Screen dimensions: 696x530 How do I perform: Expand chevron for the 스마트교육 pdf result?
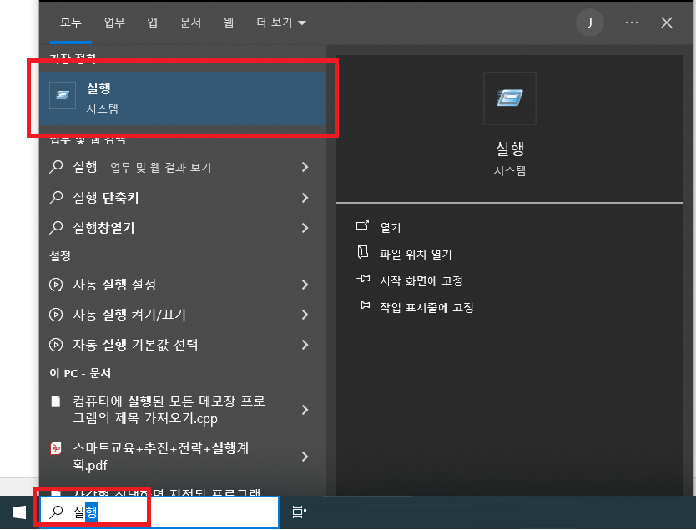point(305,457)
